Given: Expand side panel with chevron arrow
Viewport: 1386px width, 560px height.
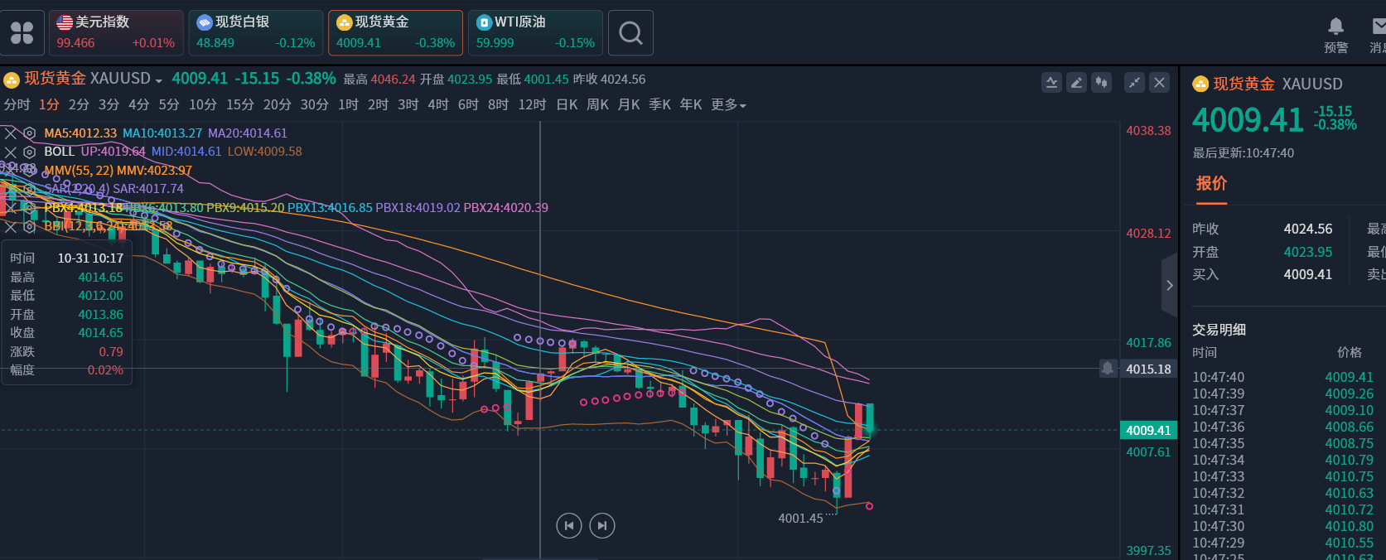Looking at the screenshot, I should [1169, 286].
